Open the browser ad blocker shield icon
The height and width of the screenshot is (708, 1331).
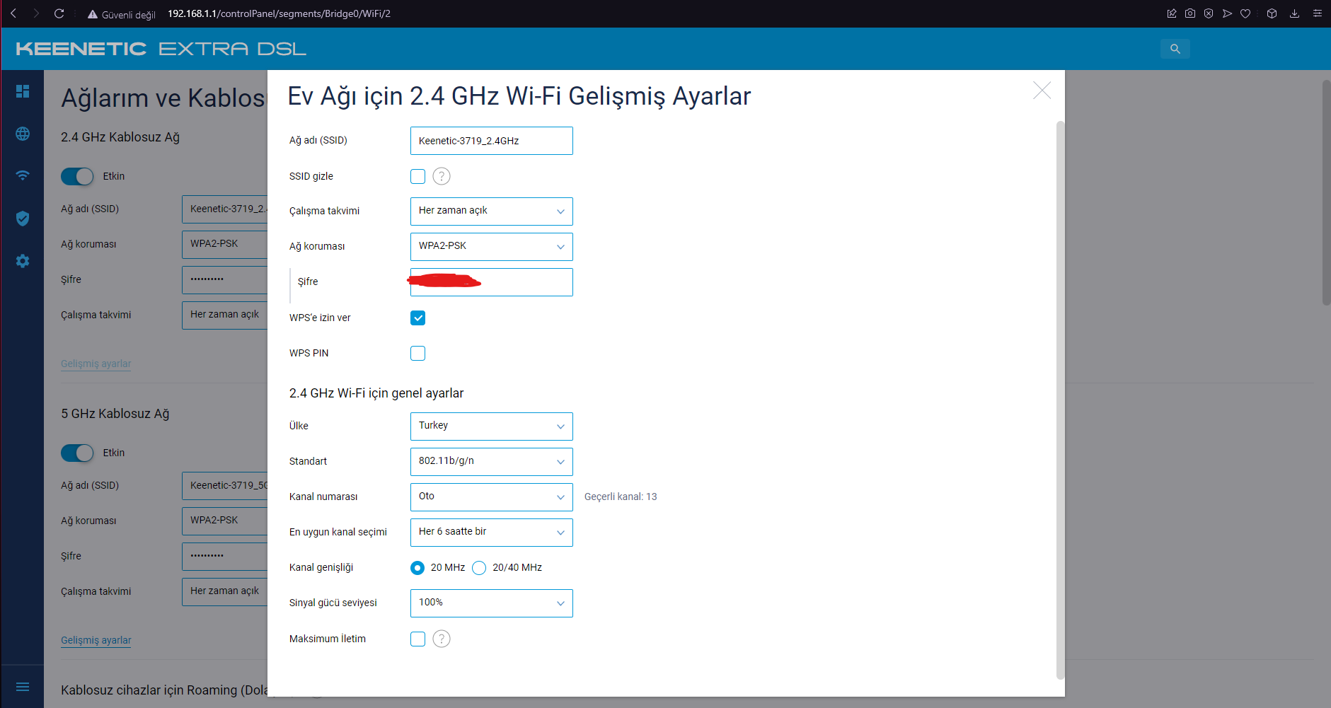(x=1209, y=13)
